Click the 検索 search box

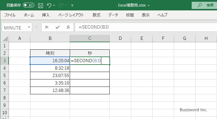tap(204, 5)
